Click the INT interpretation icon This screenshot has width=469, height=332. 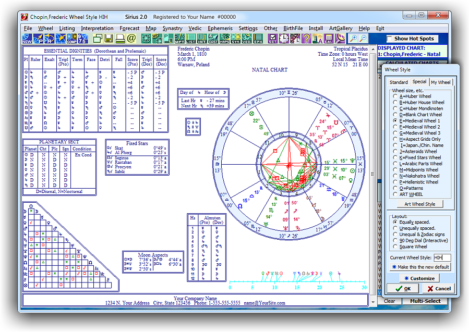(202, 39)
